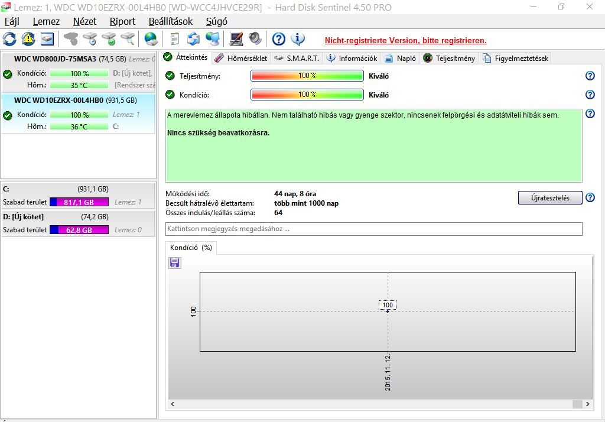Click the globe with disk toolbar icon
The image size is (605, 422).
151,39
